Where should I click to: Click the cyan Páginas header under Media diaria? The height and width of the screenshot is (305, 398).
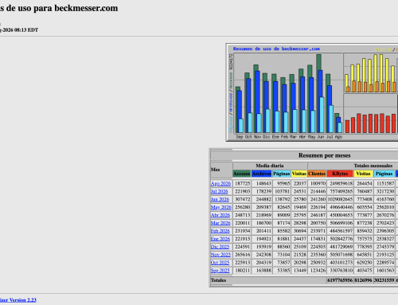[x=281, y=174]
